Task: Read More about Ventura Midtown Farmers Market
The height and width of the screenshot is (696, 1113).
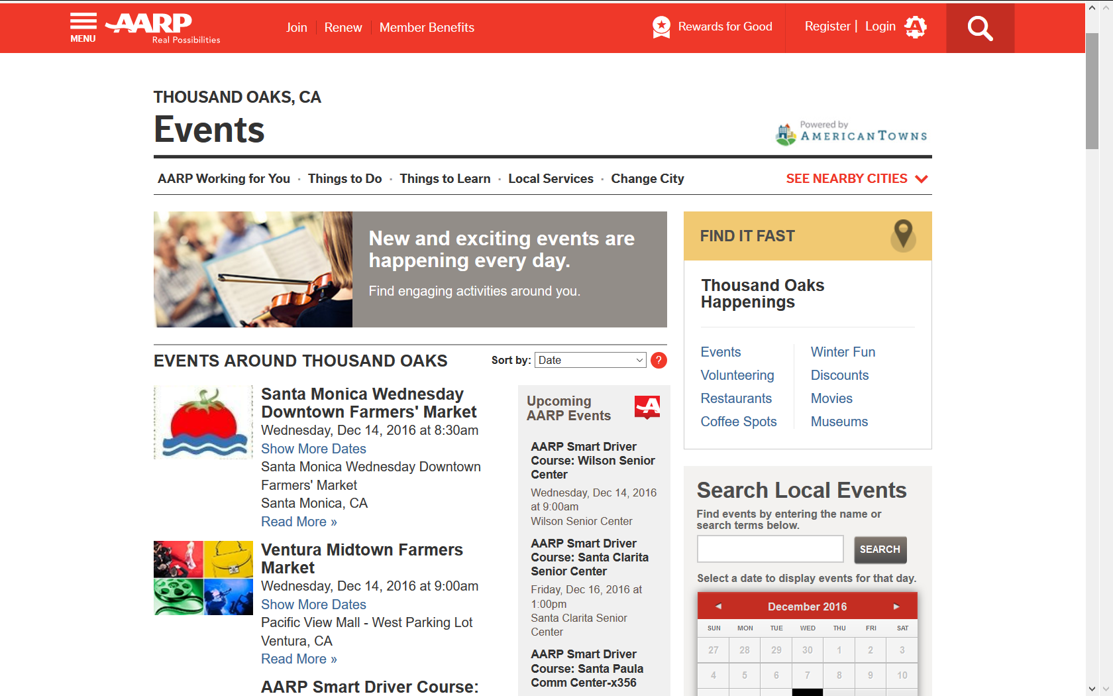Action: [x=299, y=659]
